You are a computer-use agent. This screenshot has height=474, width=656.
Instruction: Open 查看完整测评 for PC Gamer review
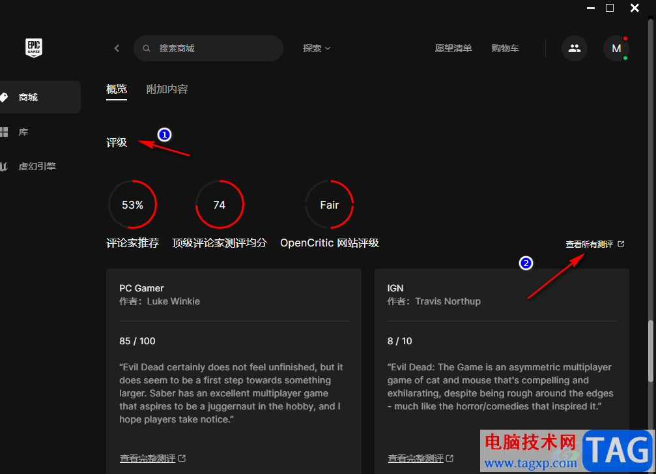148,458
